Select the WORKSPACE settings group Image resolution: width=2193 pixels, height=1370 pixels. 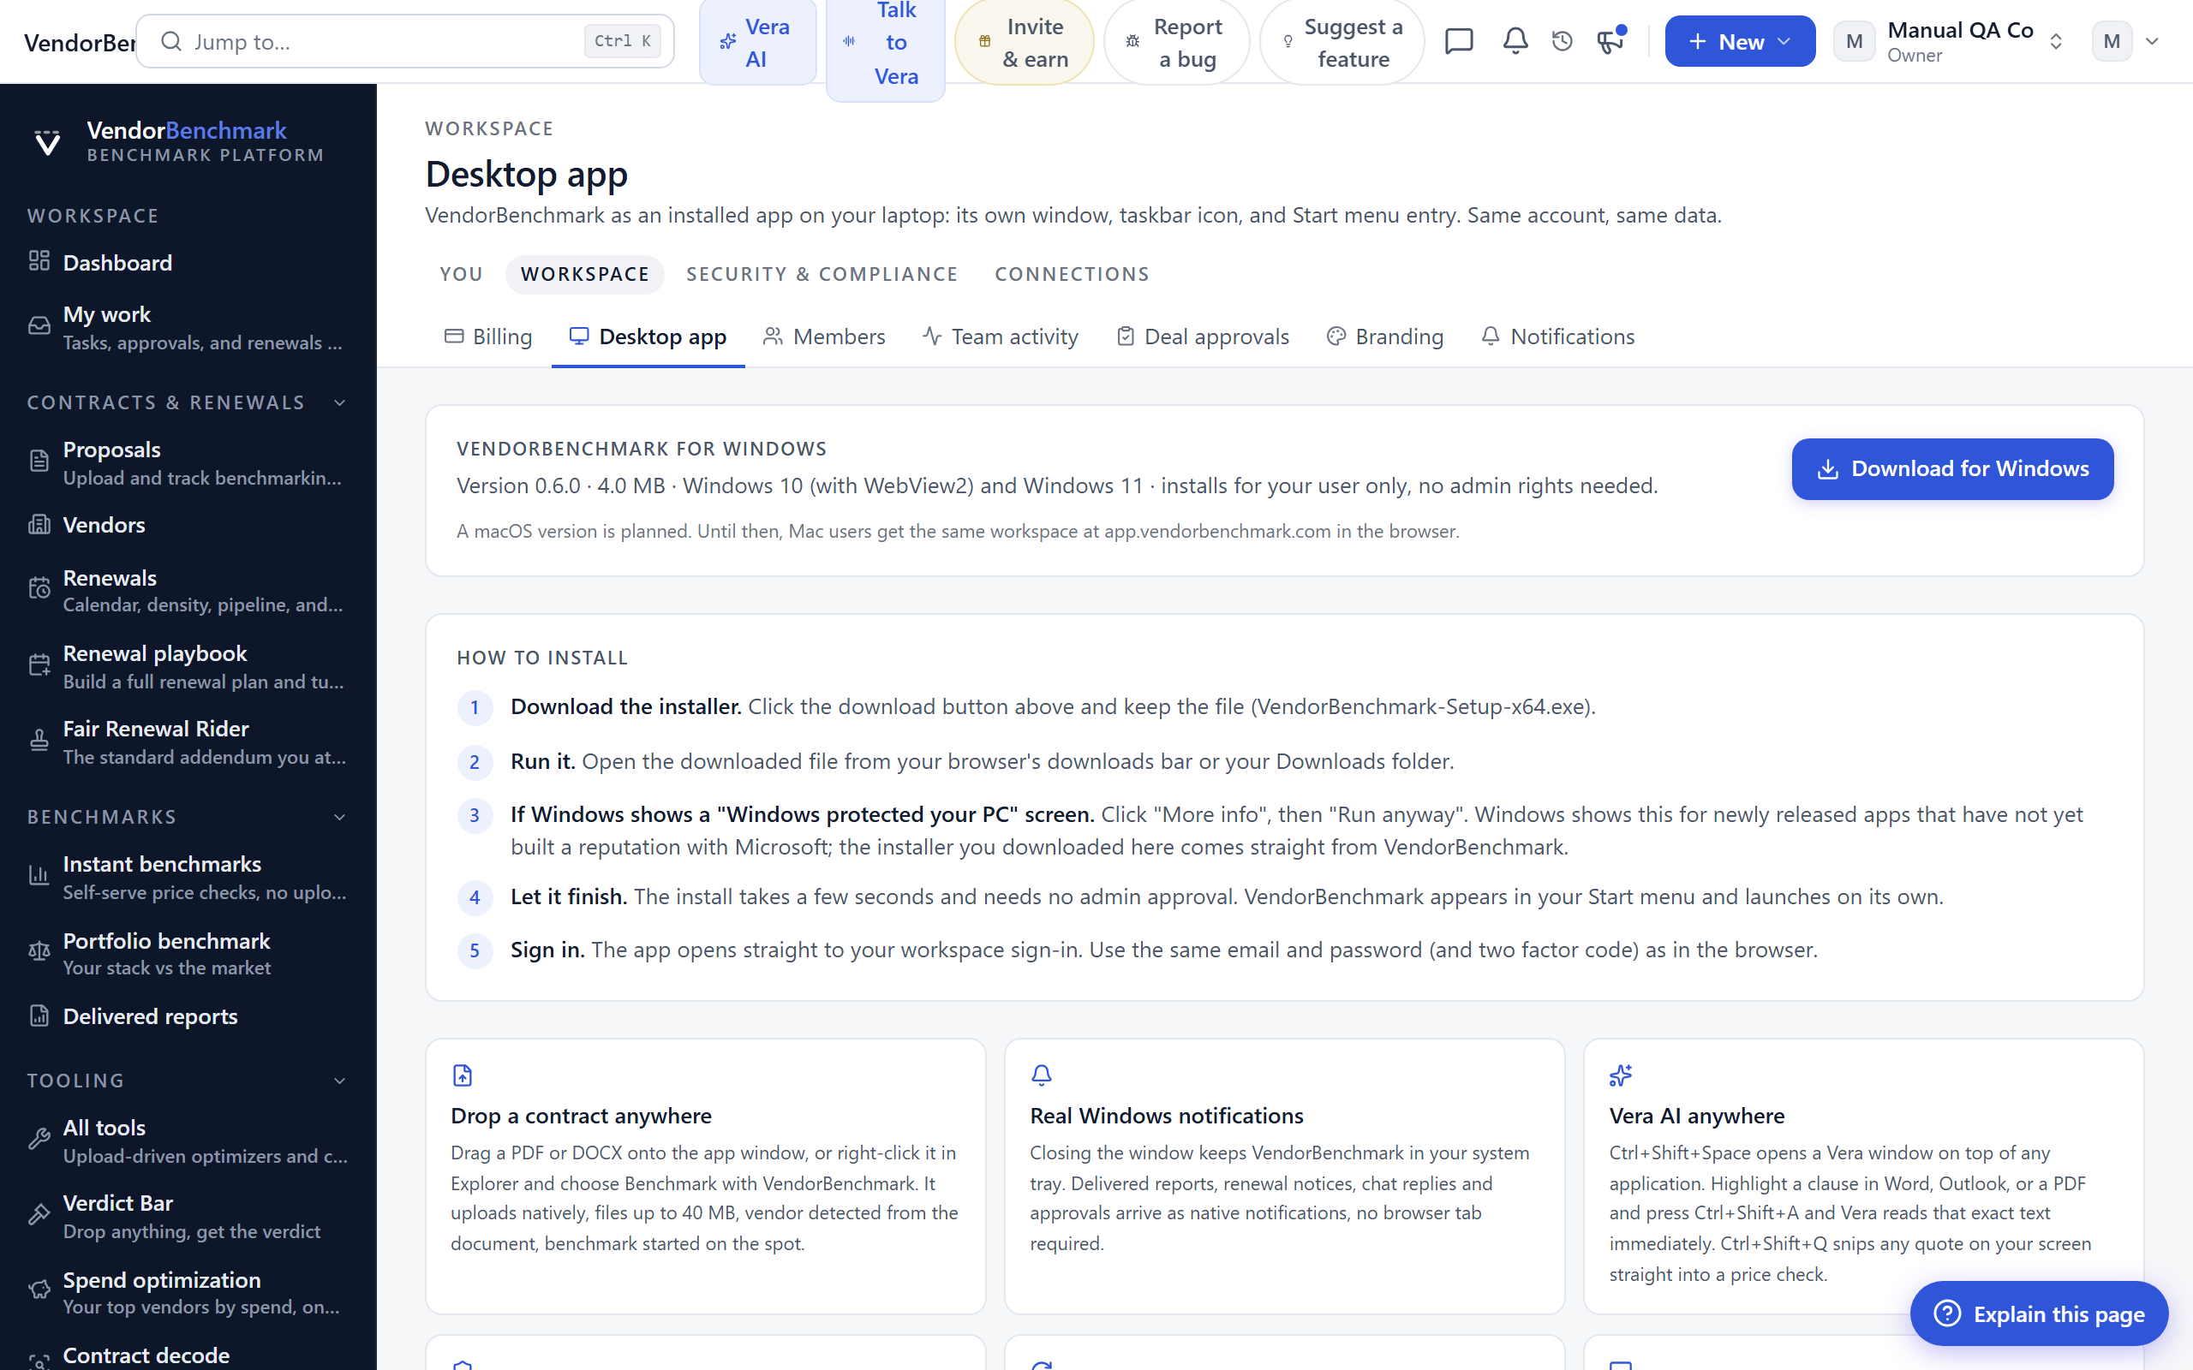coord(584,275)
